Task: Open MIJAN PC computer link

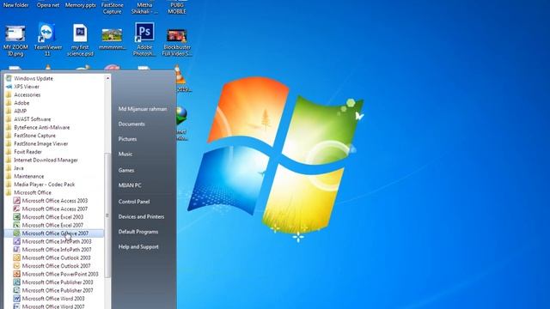Action: 130,185
